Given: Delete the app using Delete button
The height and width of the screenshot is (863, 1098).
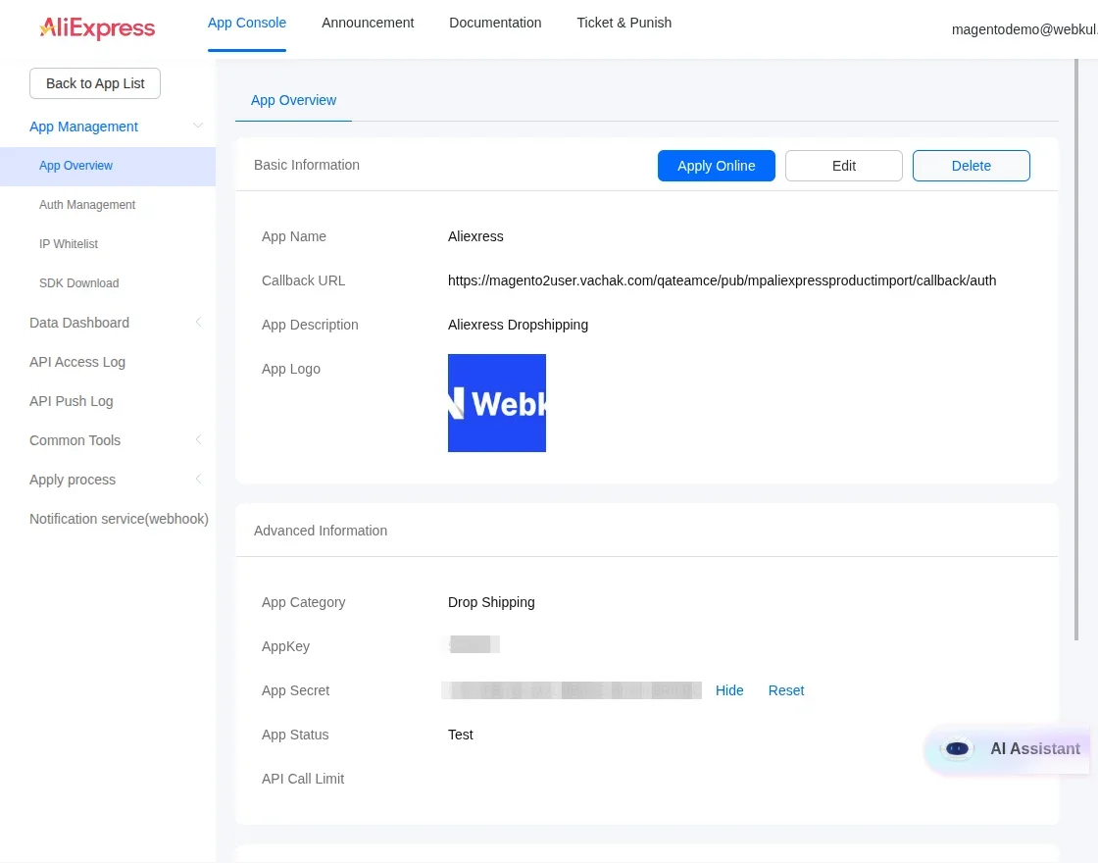Looking at the screenshot, I should pos(971,166).
